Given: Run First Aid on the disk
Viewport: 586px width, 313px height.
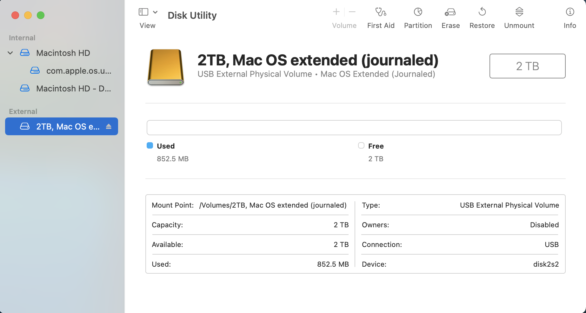Looking at the screenshot, I should pos(381,12).
